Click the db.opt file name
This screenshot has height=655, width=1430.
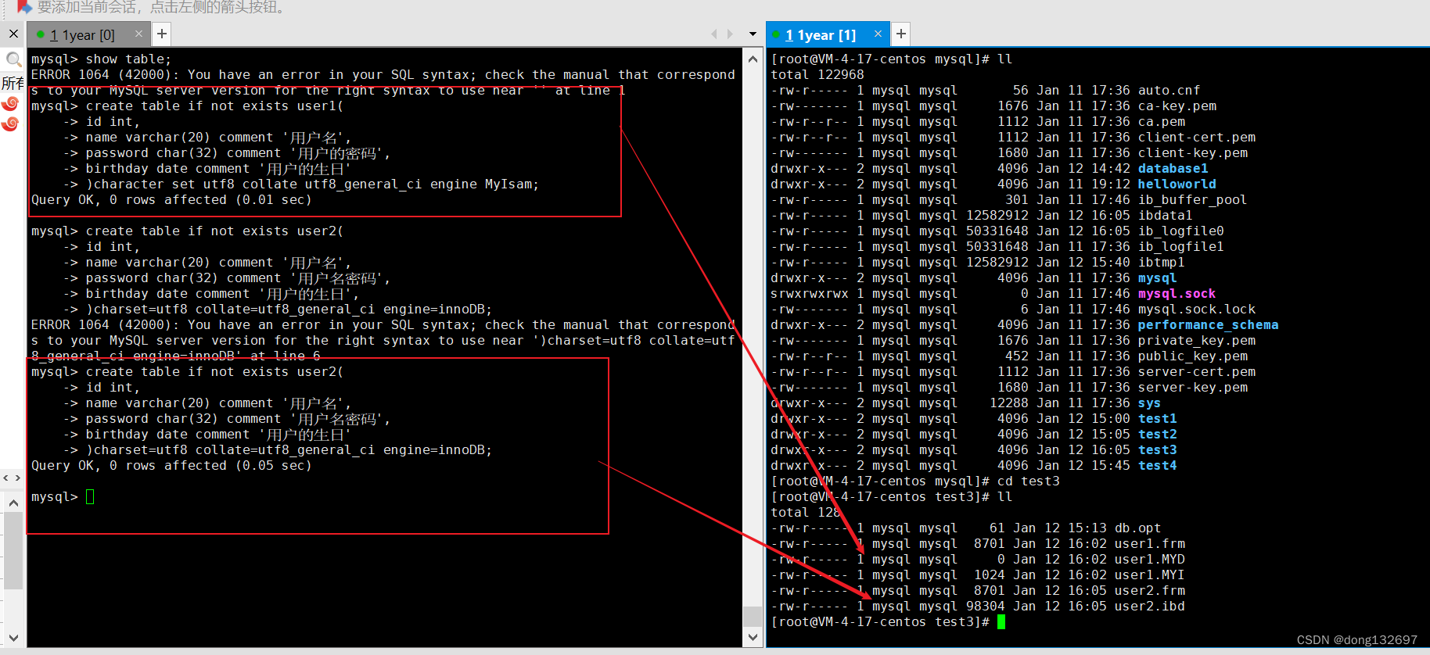1137,528
